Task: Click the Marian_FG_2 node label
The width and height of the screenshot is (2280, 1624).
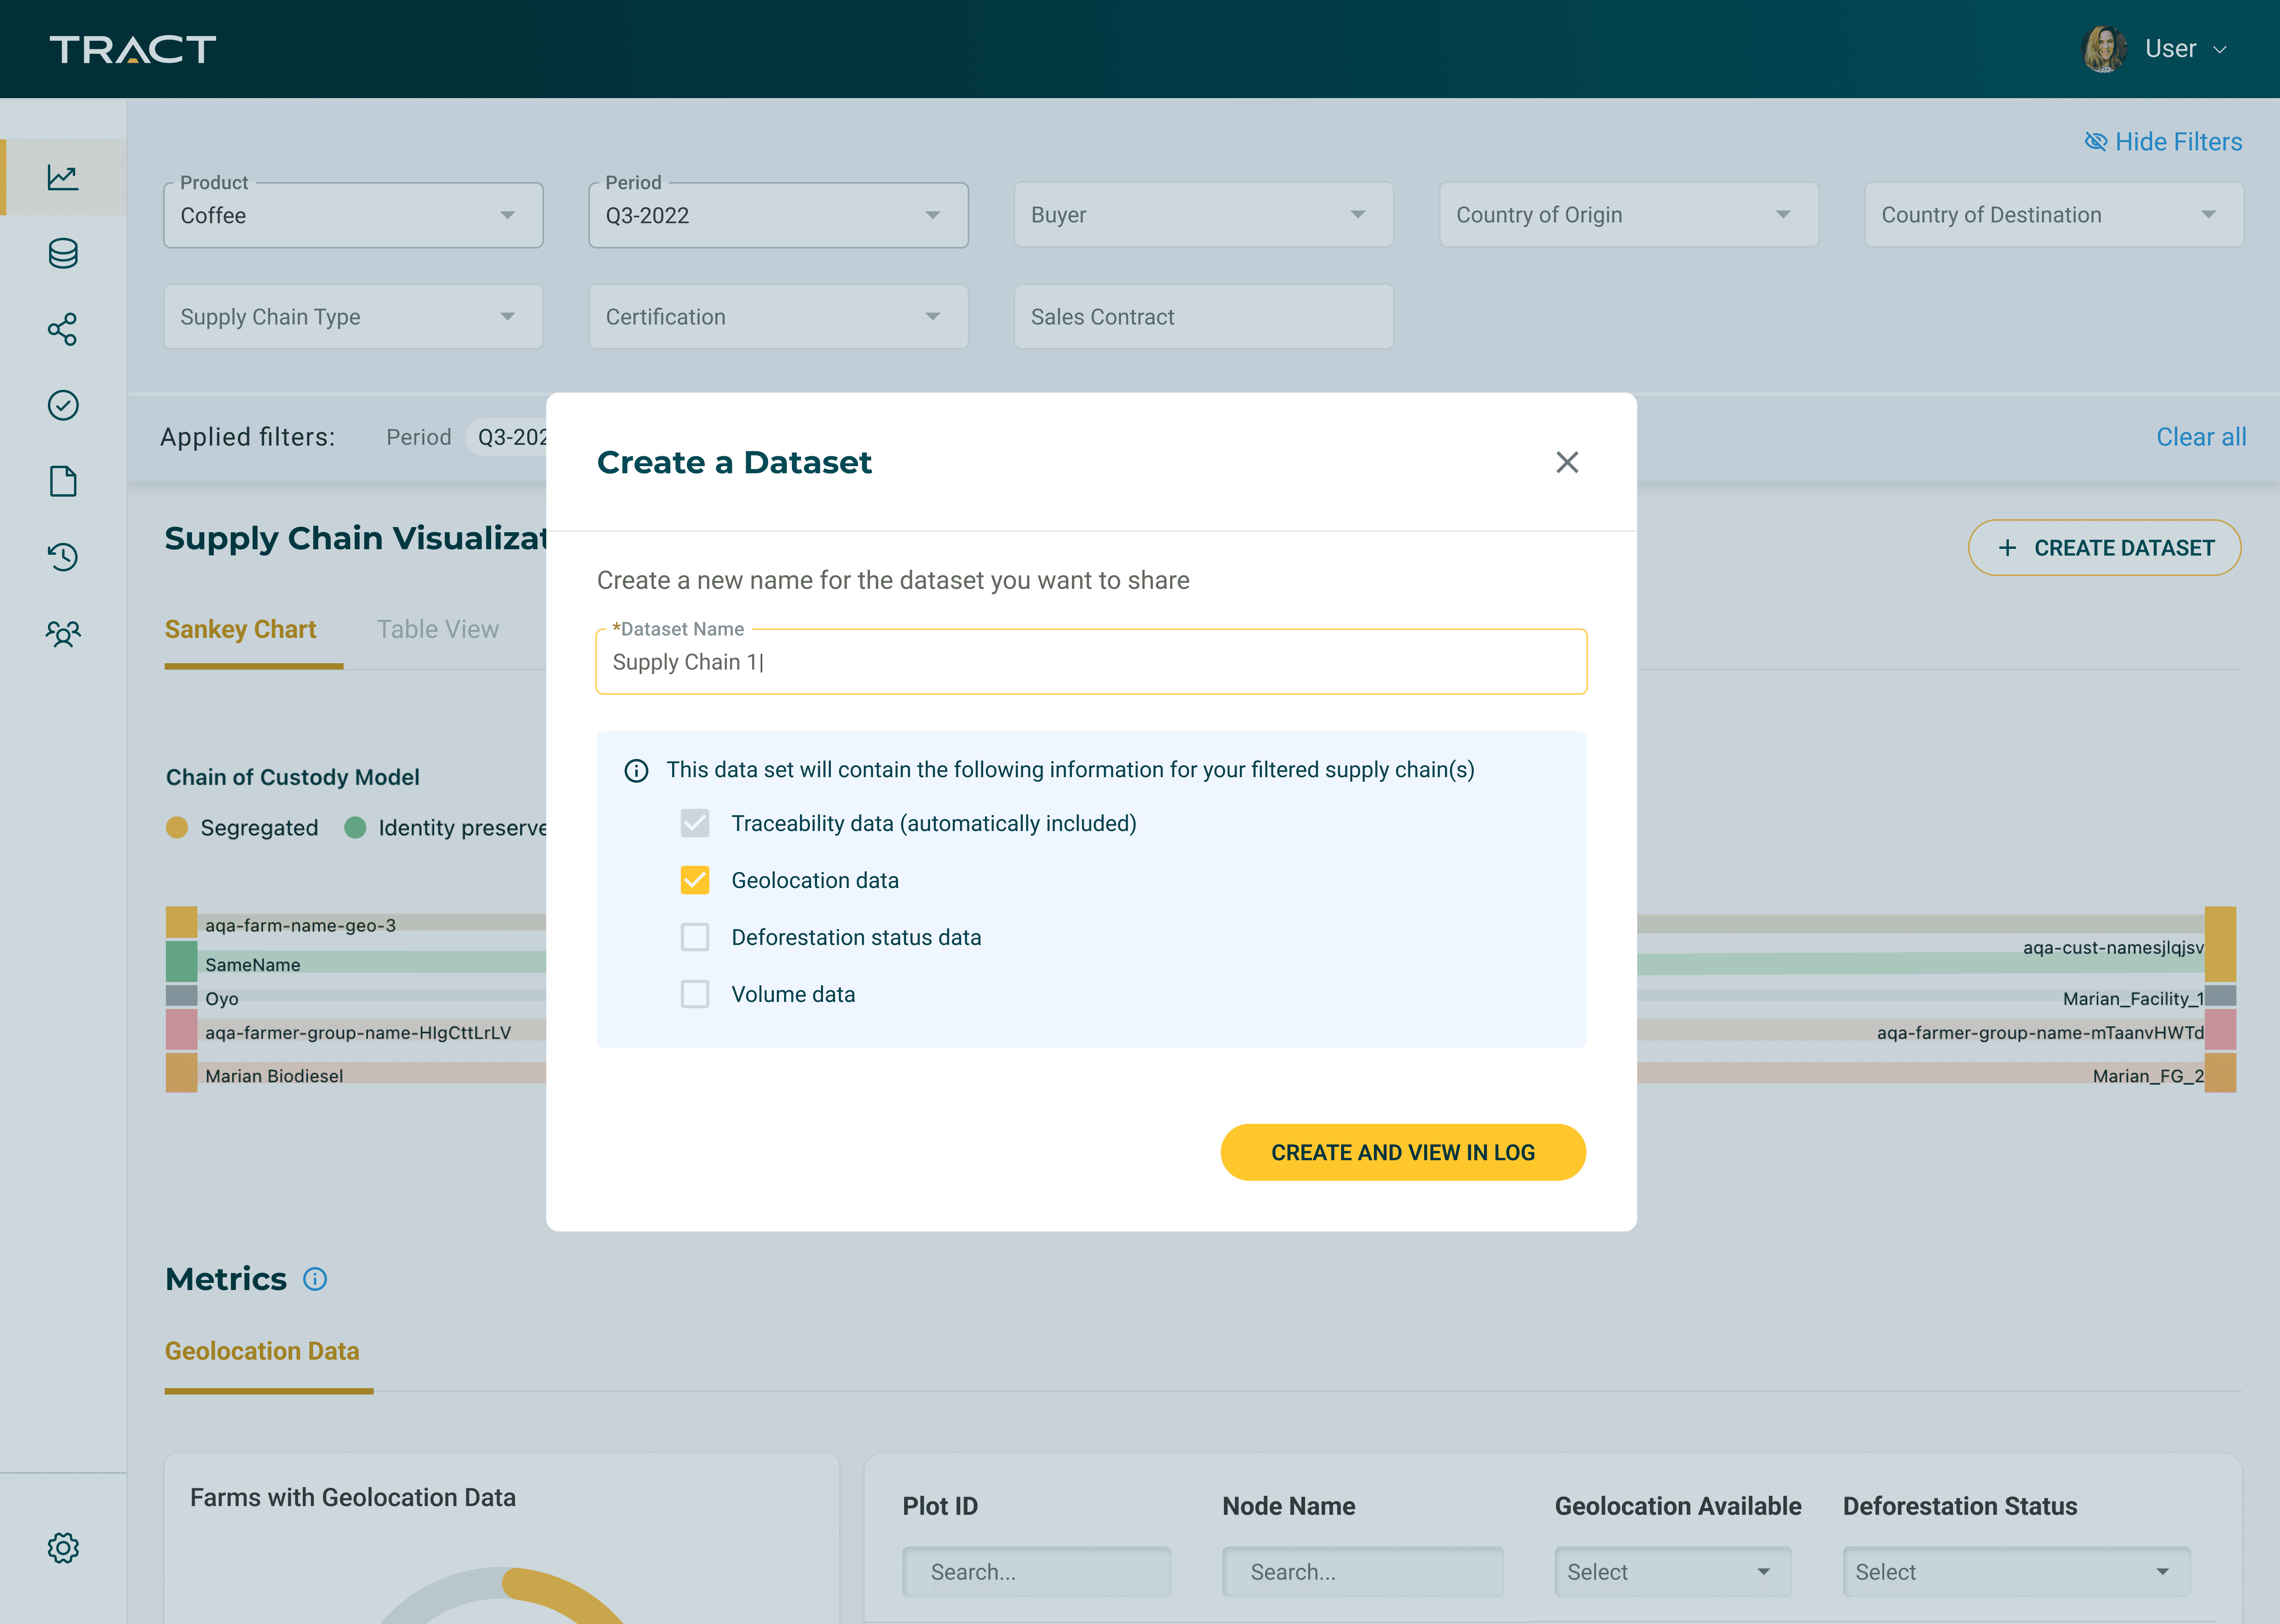Action: tap(2148, 1076)
